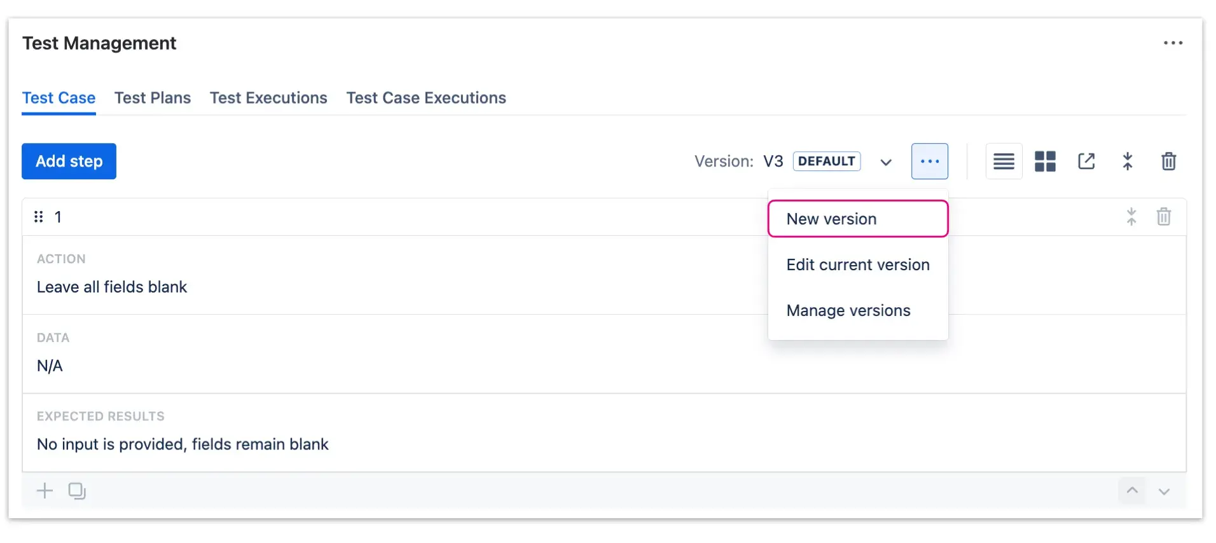Collapse step 1 using its collapse icon
The width and height of the screenshot is (1216, 543).
(1131, 216)
